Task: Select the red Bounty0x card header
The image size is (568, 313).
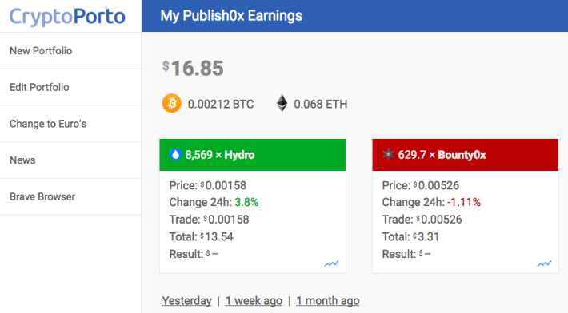Action: click(466, 155)
